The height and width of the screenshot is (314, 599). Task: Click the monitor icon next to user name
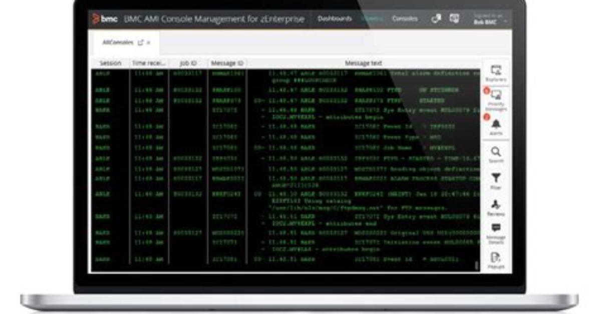[x=454, y=18]
